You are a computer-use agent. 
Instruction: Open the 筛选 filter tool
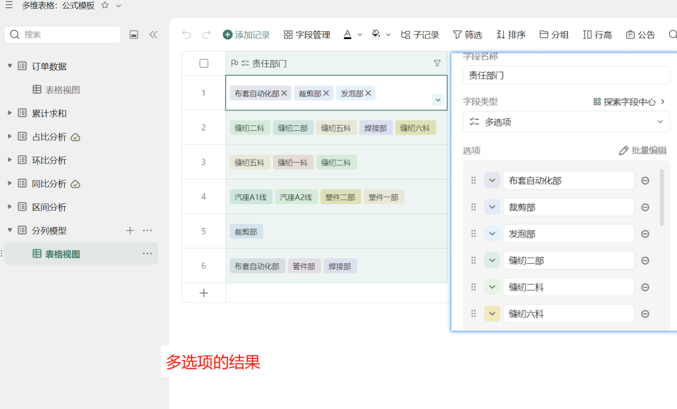tap(467, 34)
